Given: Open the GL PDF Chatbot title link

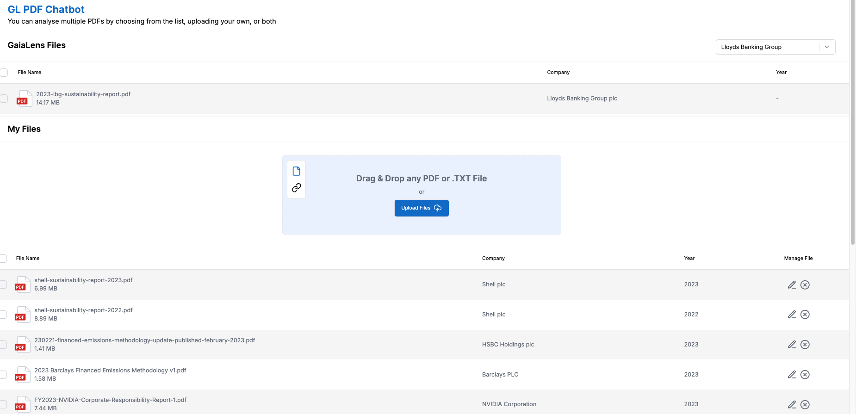Looking at the screenshot, I should click(46, 9).
